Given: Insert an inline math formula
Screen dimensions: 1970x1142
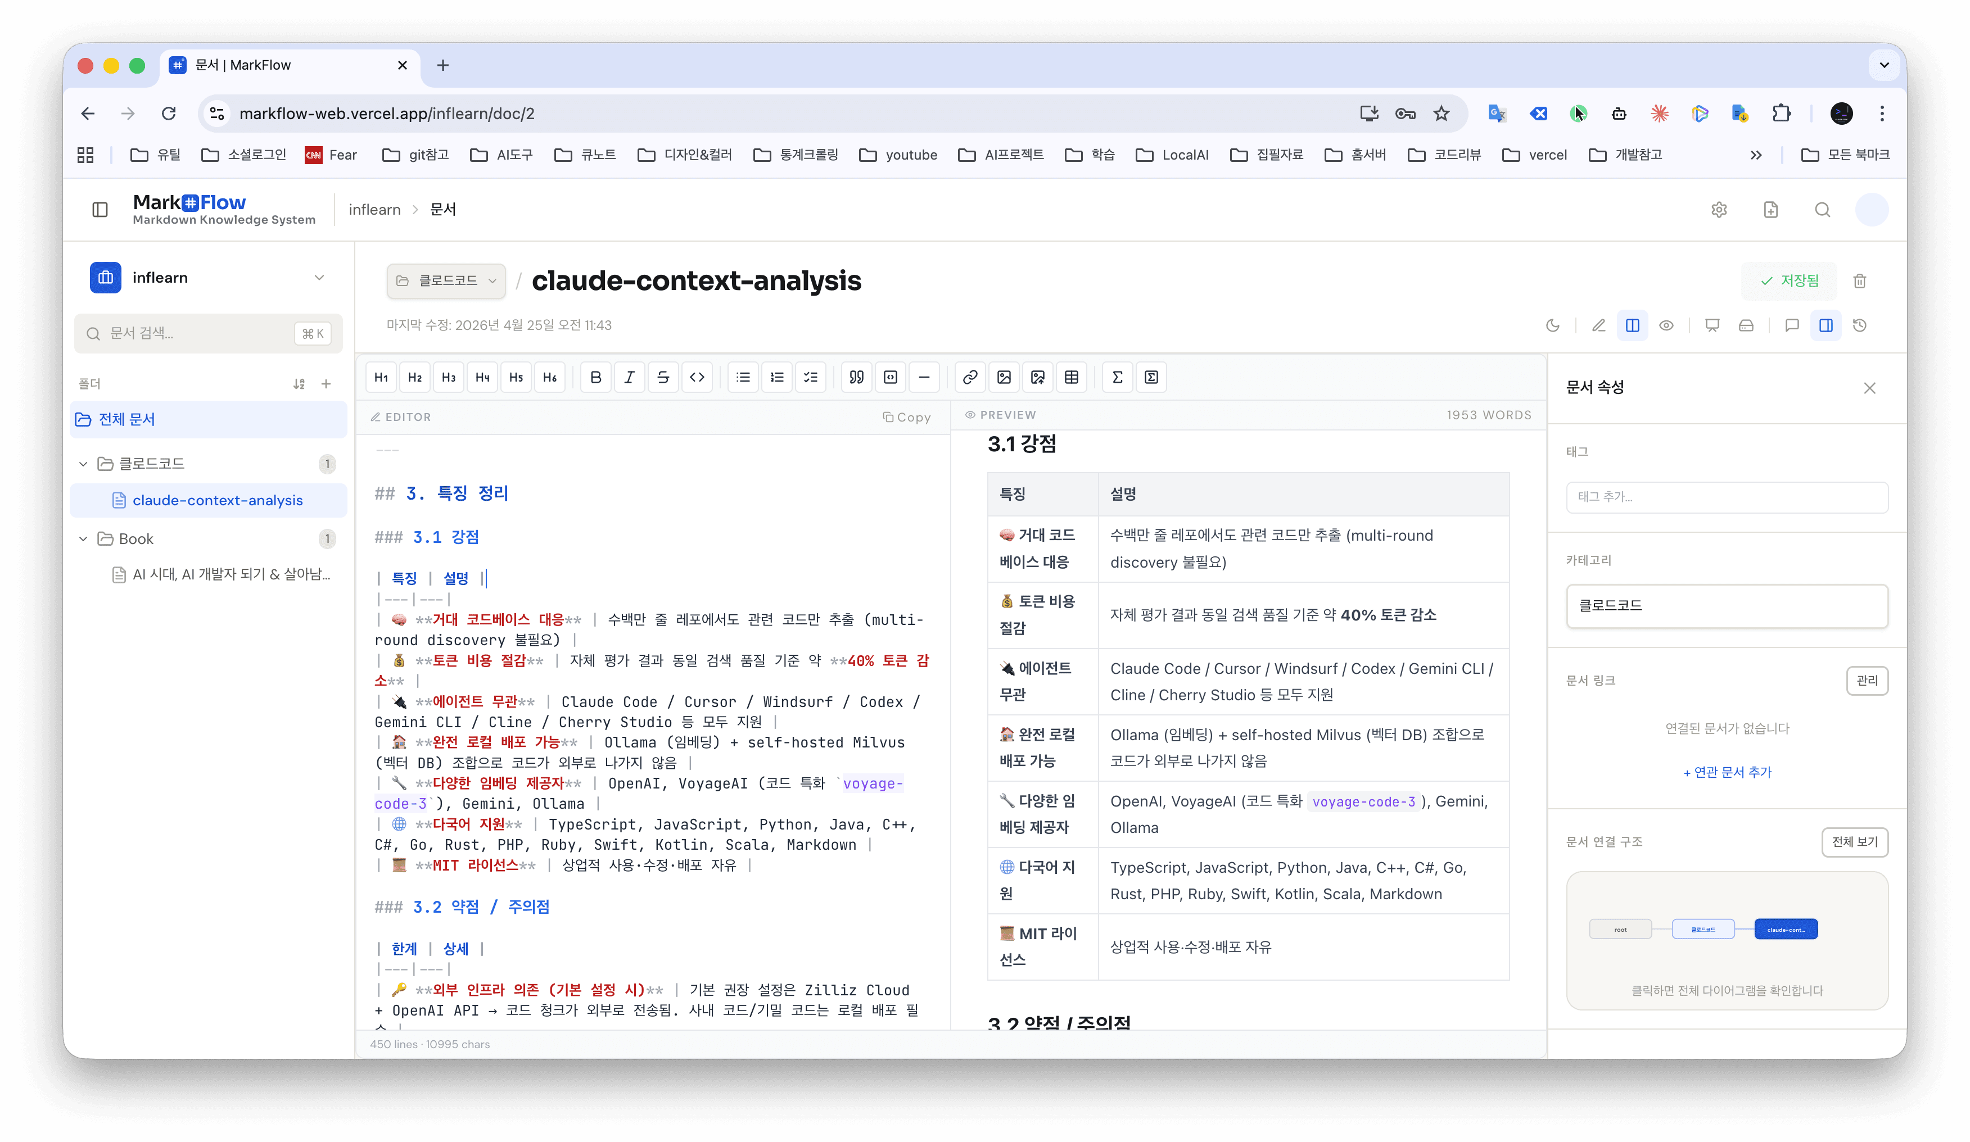Looking at the screenshot, I should (1117, 378).
